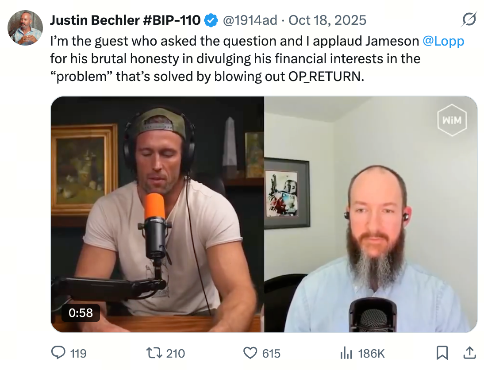Click the 210 reposts count

175,353
